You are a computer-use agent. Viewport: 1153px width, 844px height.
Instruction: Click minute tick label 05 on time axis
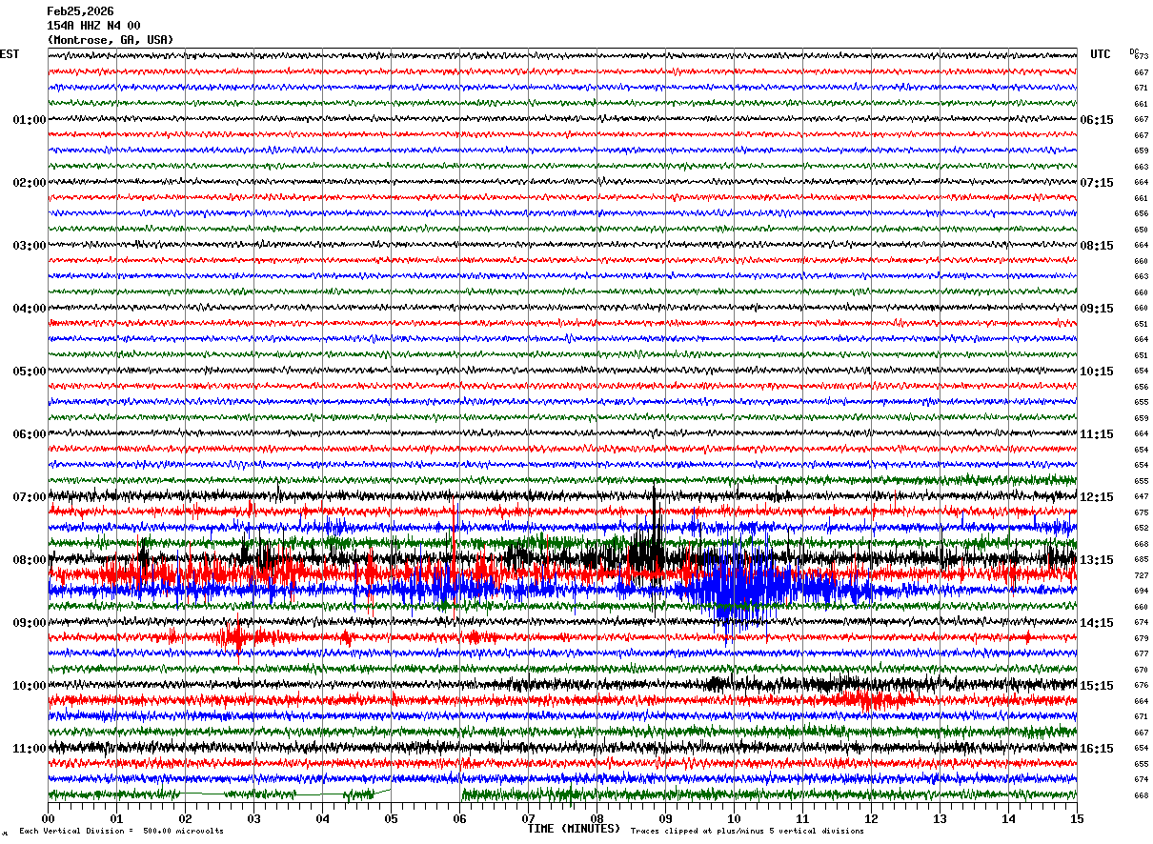(x=391, y=818)
